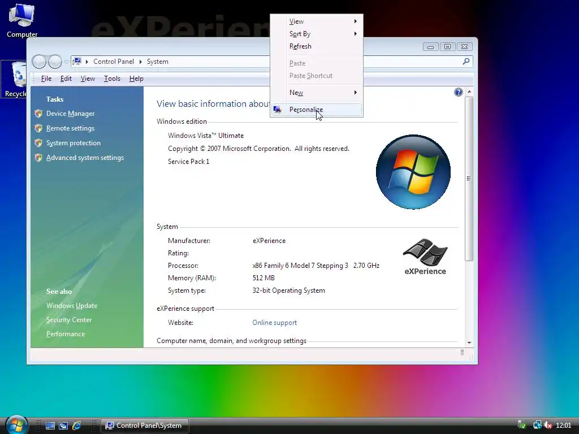The height and width of the screenshot is (434, 579).
Task: Expand Sort By submenu in context menu
Action: pyautogui.click(x=317, y=34)
